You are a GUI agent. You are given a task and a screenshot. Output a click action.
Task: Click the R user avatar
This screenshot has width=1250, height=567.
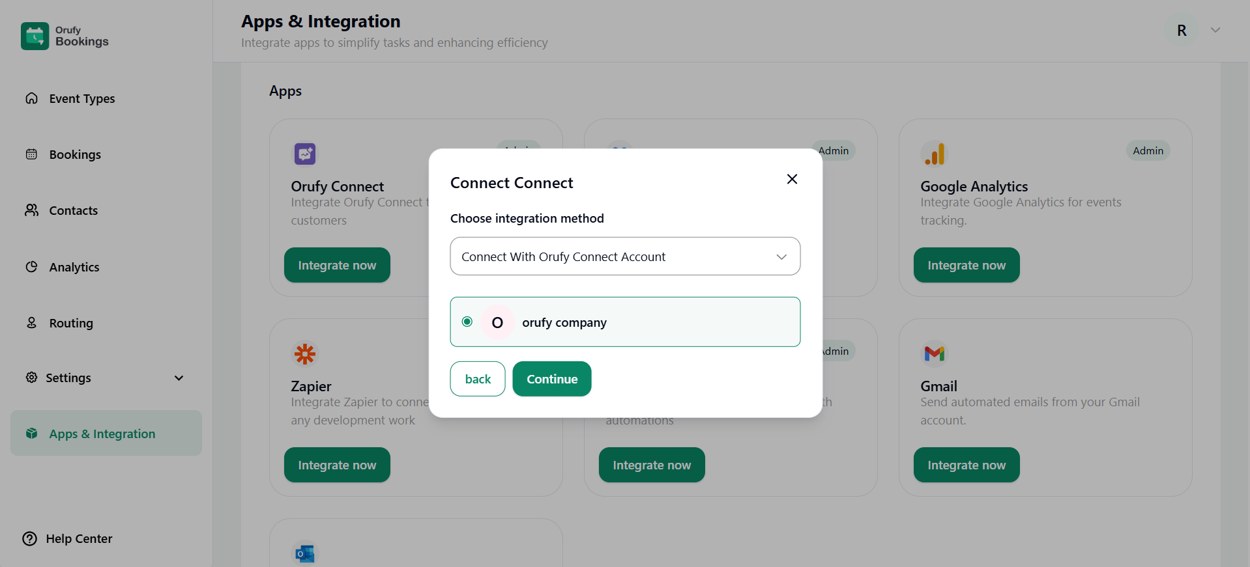click(x=1182, y=31)
